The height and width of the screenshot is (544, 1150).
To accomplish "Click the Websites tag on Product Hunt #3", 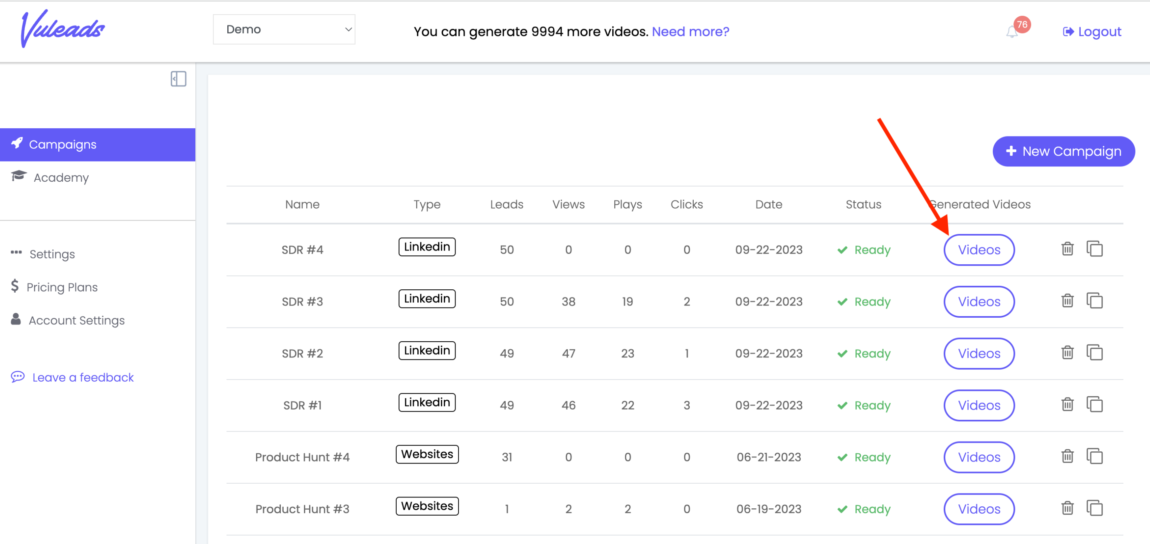I will [x=427, y=506].
